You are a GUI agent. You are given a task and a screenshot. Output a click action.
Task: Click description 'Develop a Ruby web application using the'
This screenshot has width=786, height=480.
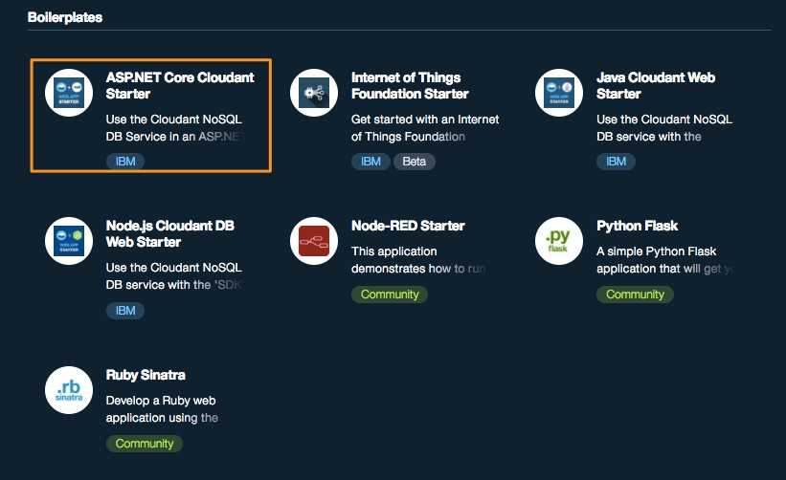click(x=162, y=409)
